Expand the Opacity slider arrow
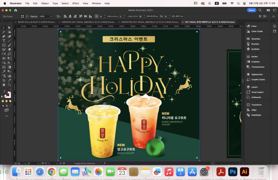 pyautogui.click(x=51, y=16)
